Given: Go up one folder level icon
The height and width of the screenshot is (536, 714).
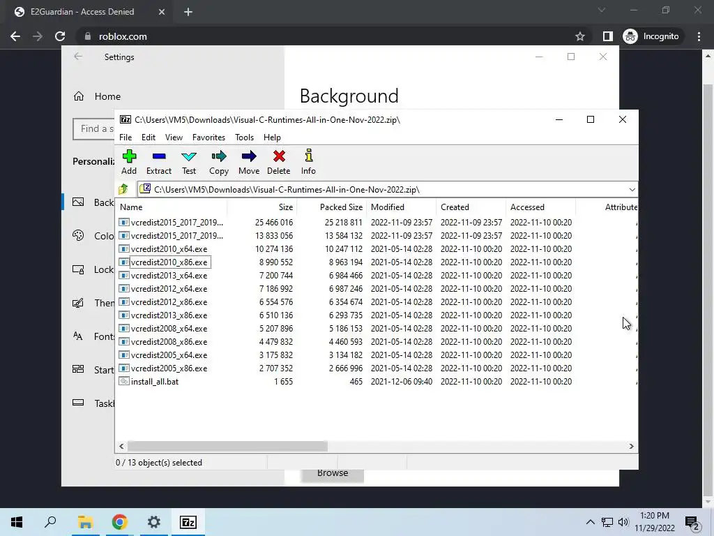Looking at the screenshot, I should pos(123,189).
